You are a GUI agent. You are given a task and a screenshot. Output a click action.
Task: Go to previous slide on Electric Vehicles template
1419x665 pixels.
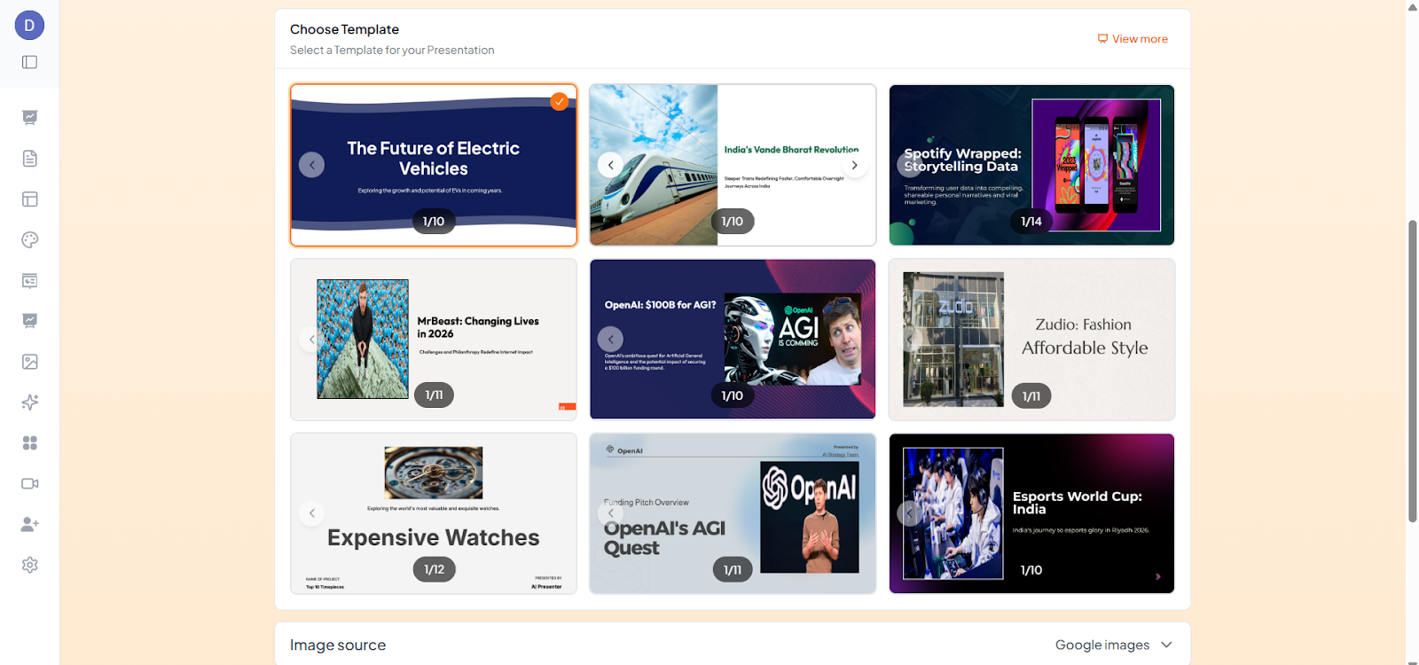point(311,165)
